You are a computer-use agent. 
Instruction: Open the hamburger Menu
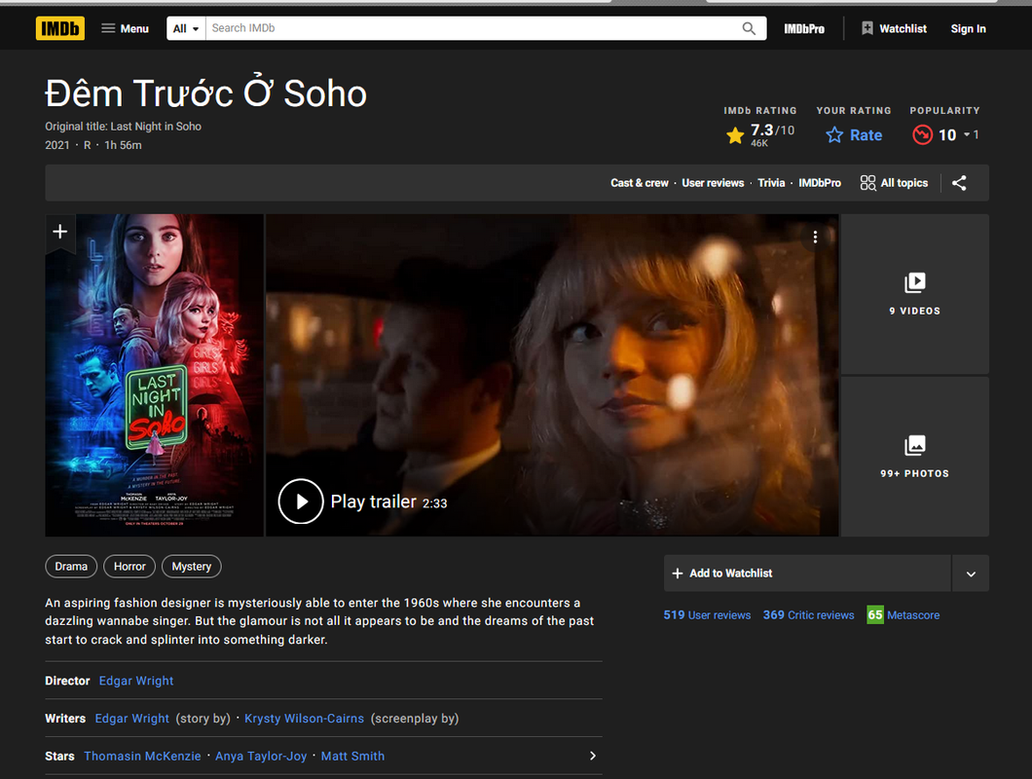125,28
